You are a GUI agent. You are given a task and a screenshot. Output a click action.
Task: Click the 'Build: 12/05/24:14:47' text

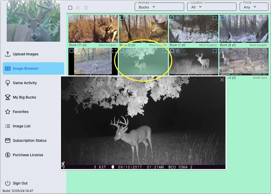[18, 191]
